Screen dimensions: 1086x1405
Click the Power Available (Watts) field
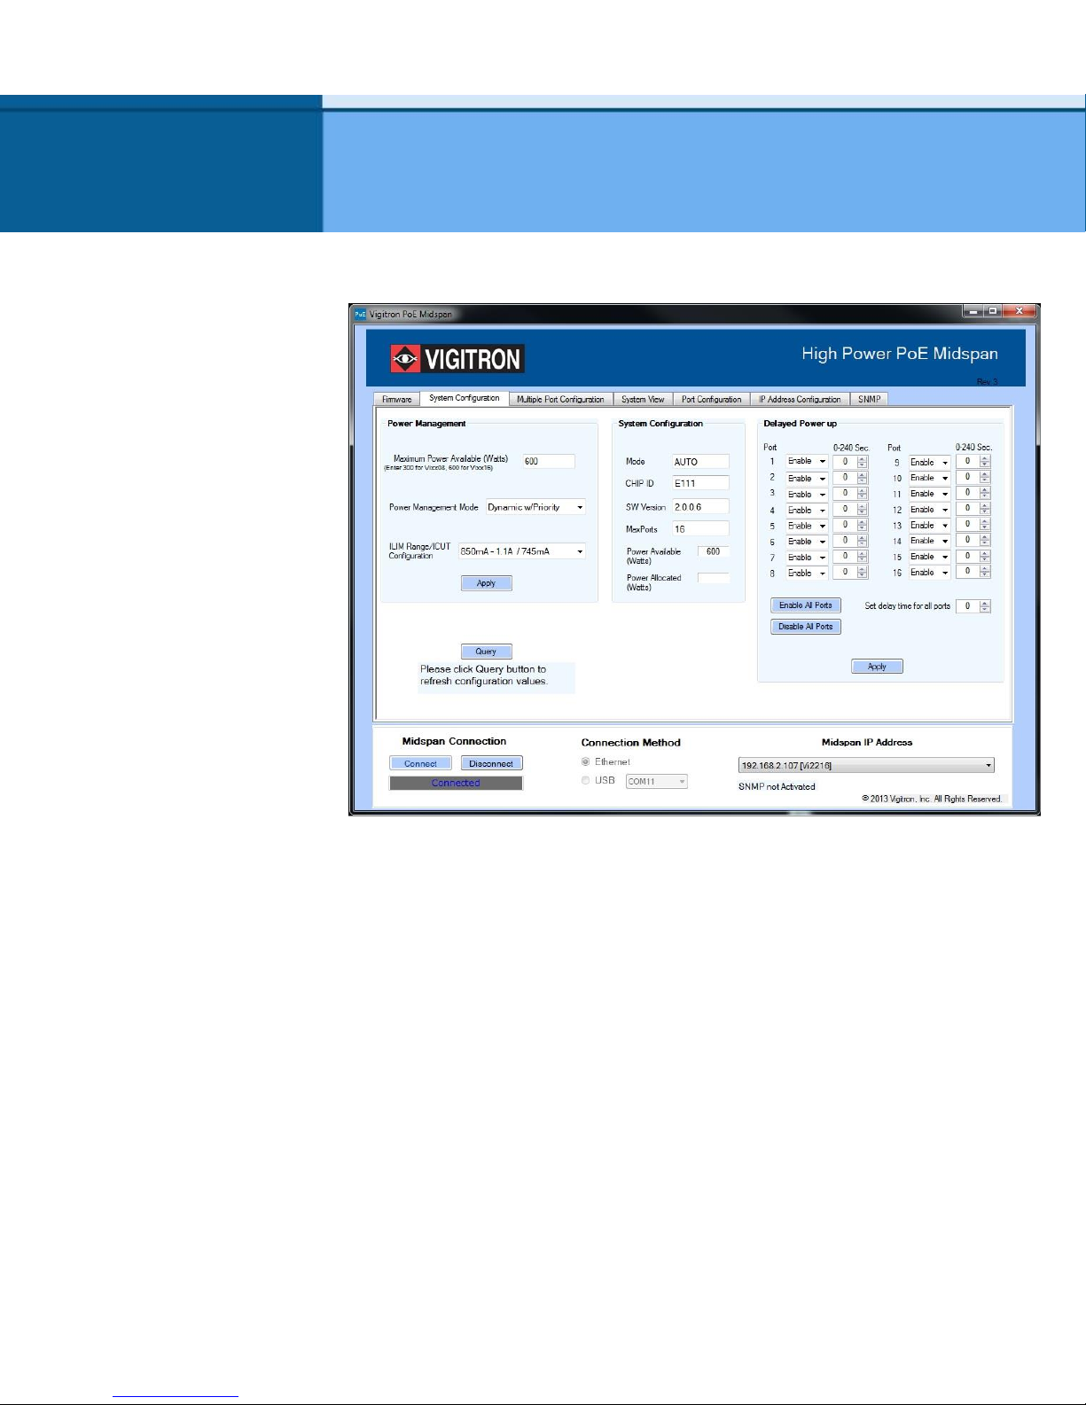[x=713, y=551]
